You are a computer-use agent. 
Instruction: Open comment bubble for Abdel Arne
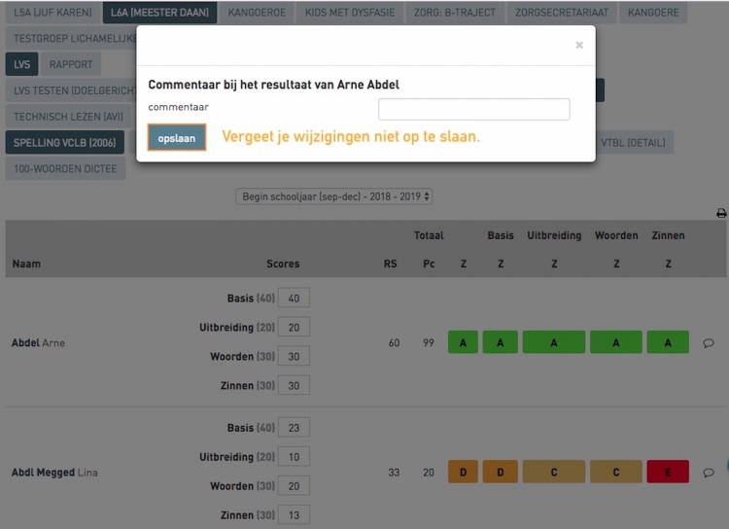point(708,342)
